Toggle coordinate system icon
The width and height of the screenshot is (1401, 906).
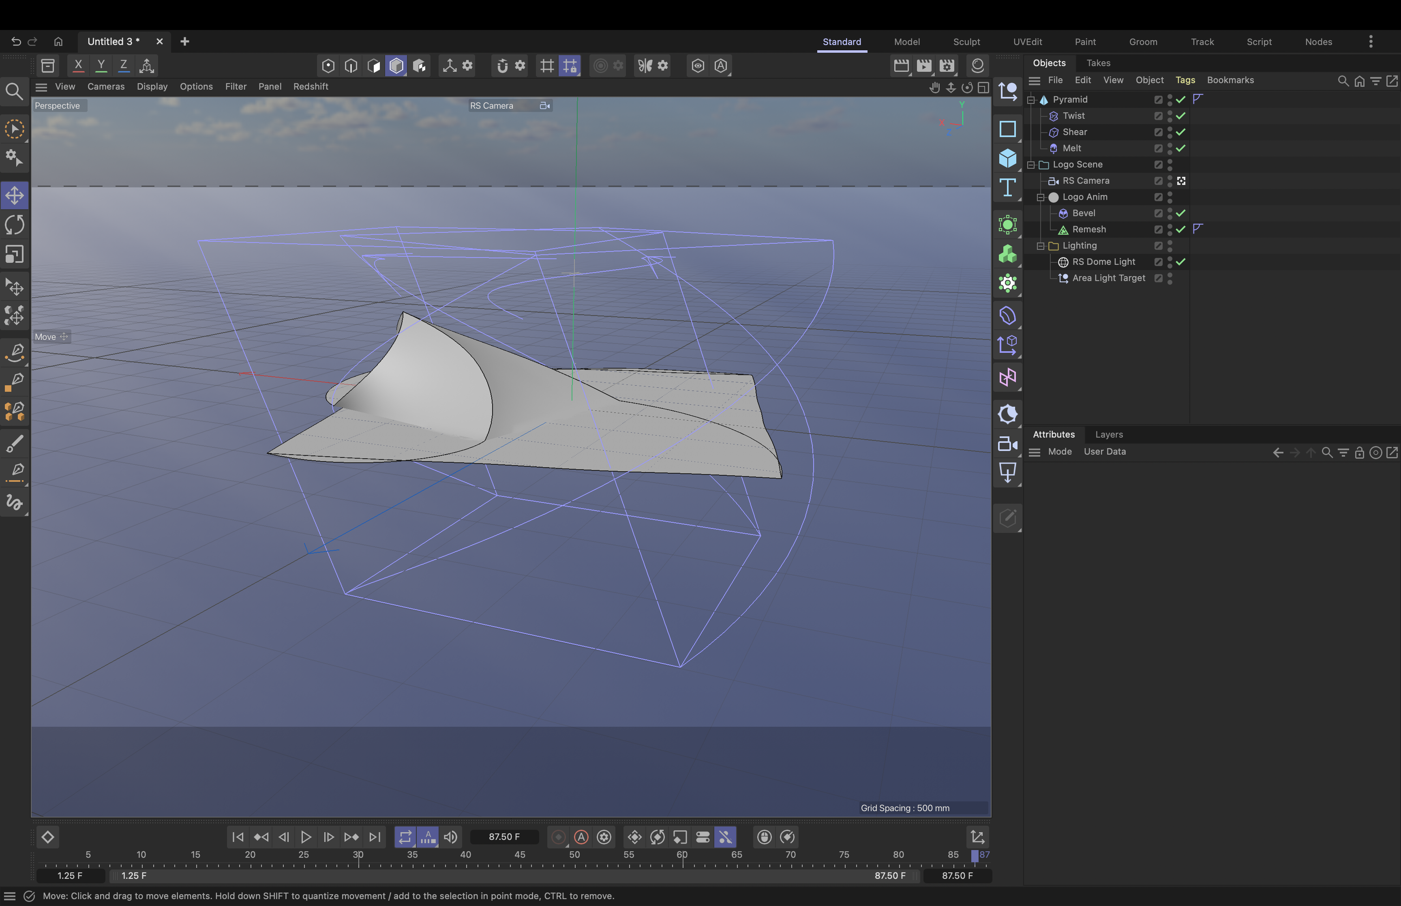(147, 65)
